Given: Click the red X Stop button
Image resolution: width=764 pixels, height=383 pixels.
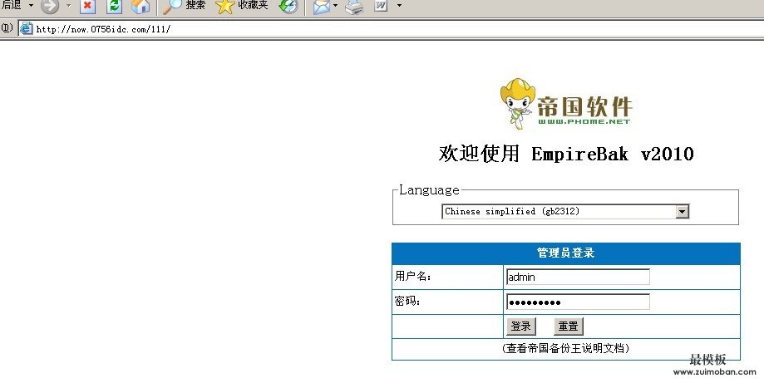Looking at the screenshot, I should tap(87, 7).
